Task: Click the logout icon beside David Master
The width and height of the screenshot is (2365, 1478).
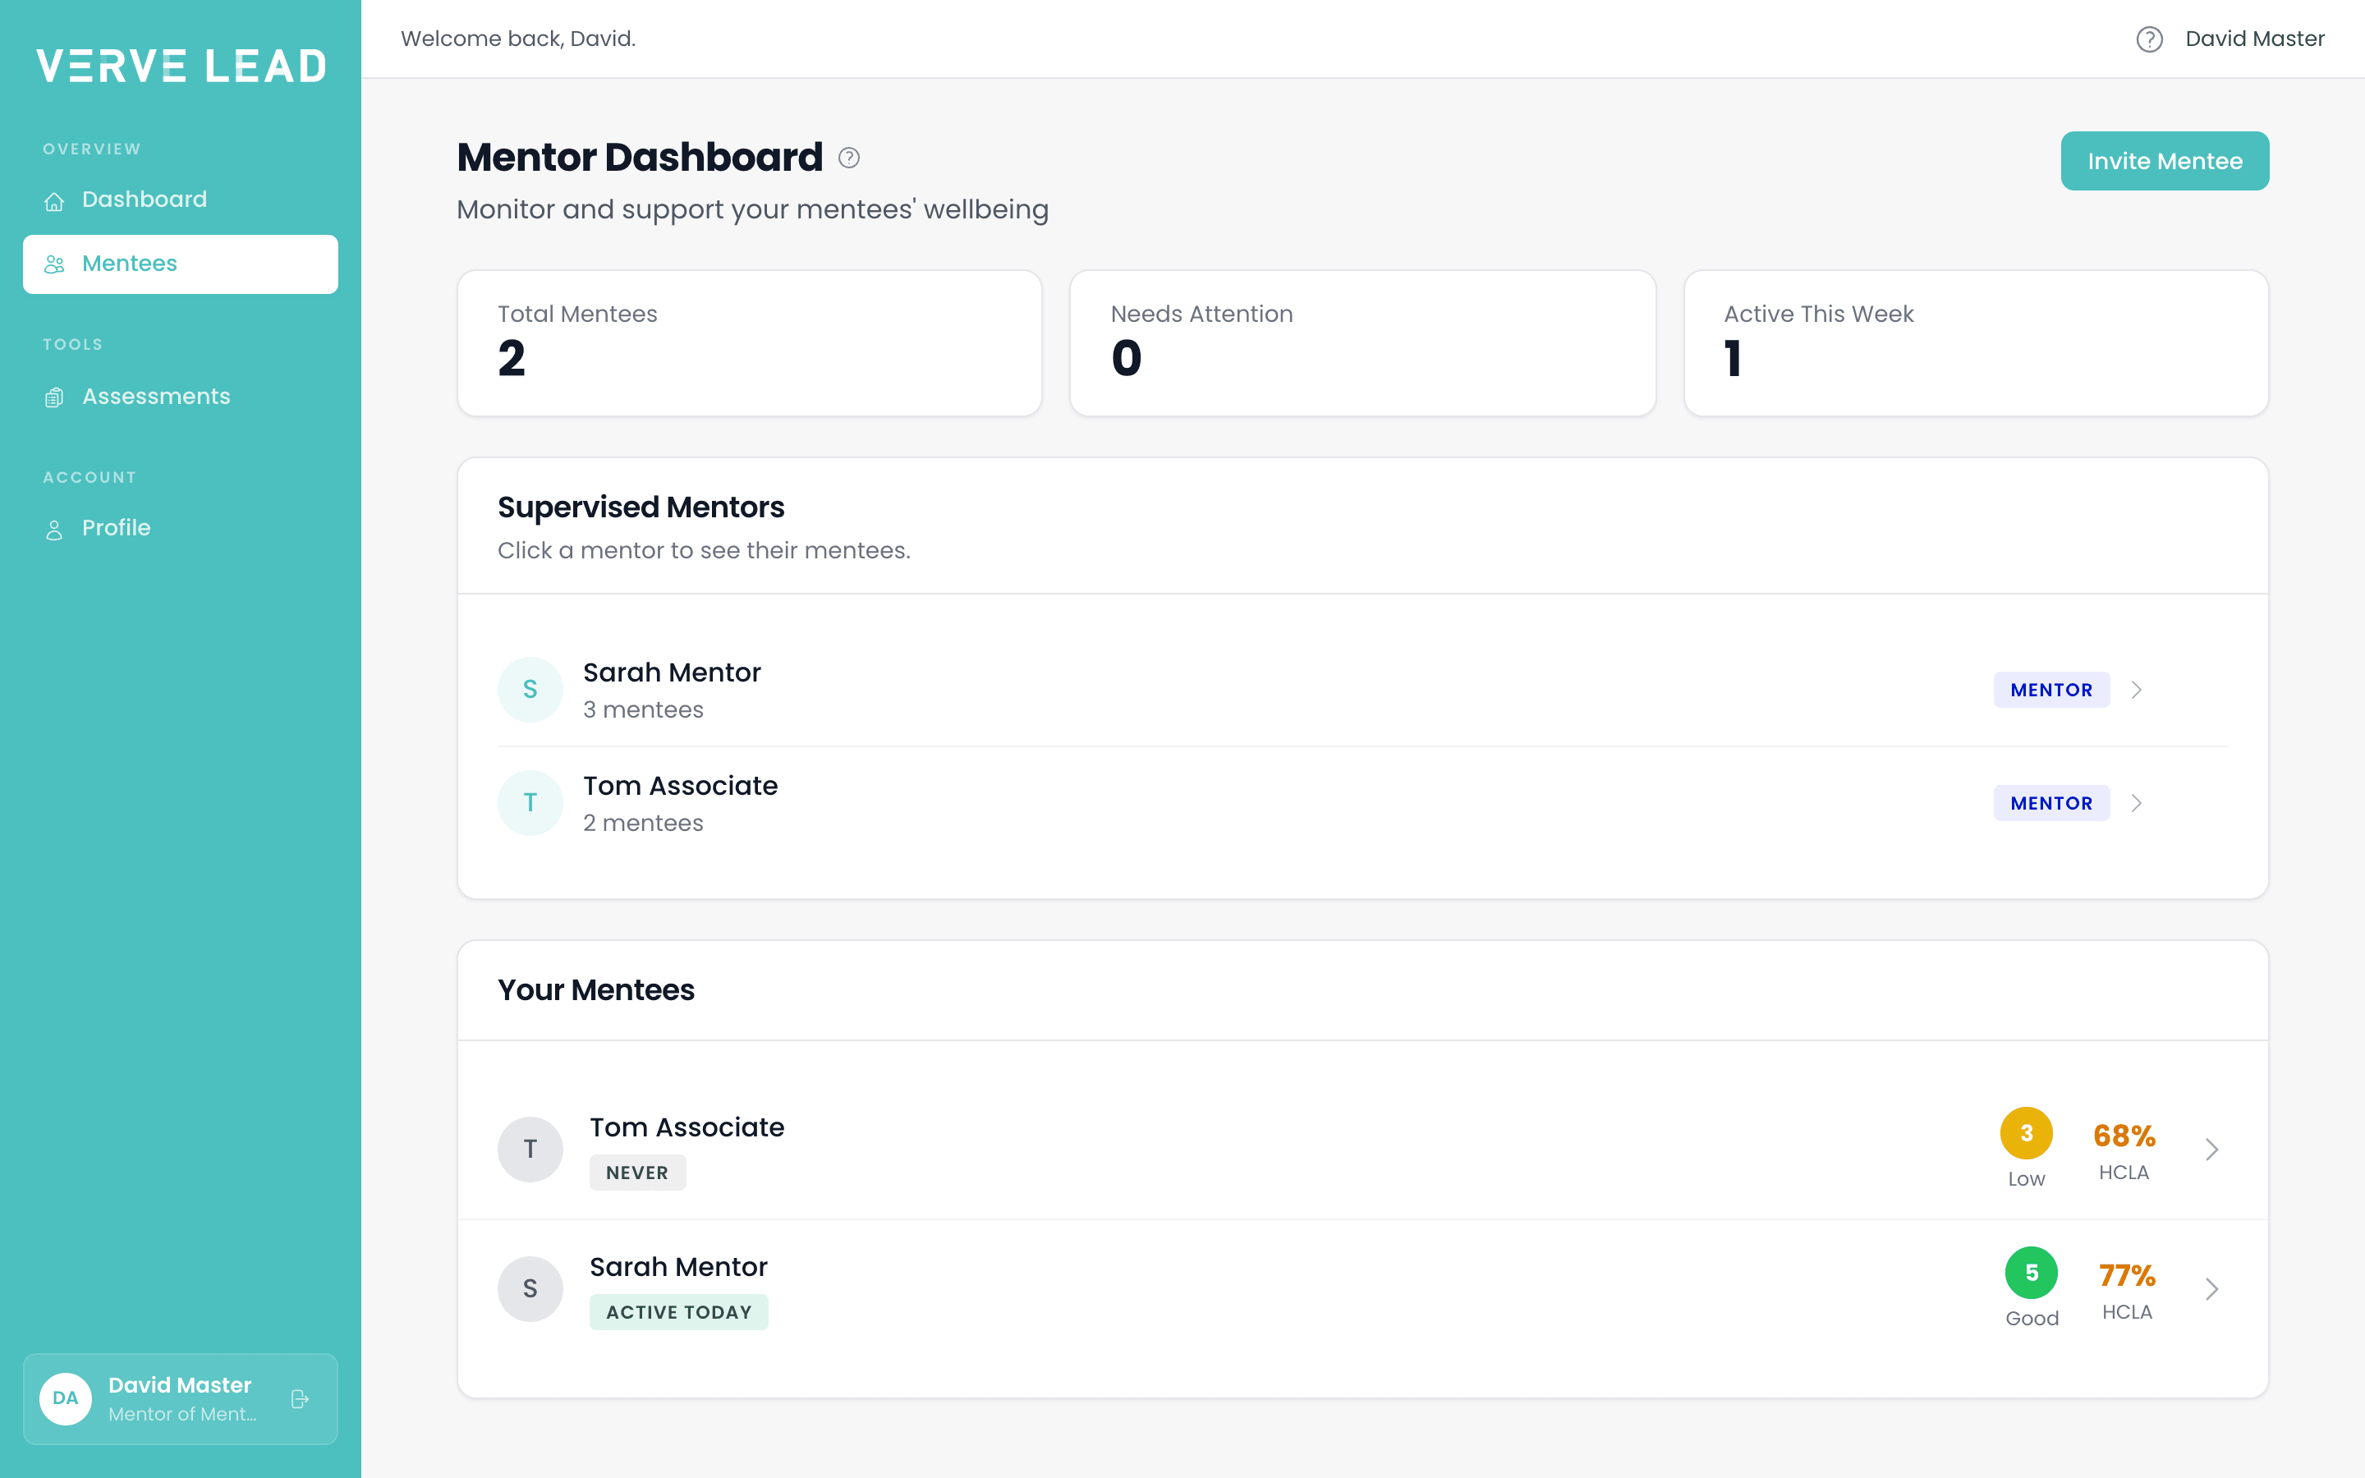Action: point(300,1399)
